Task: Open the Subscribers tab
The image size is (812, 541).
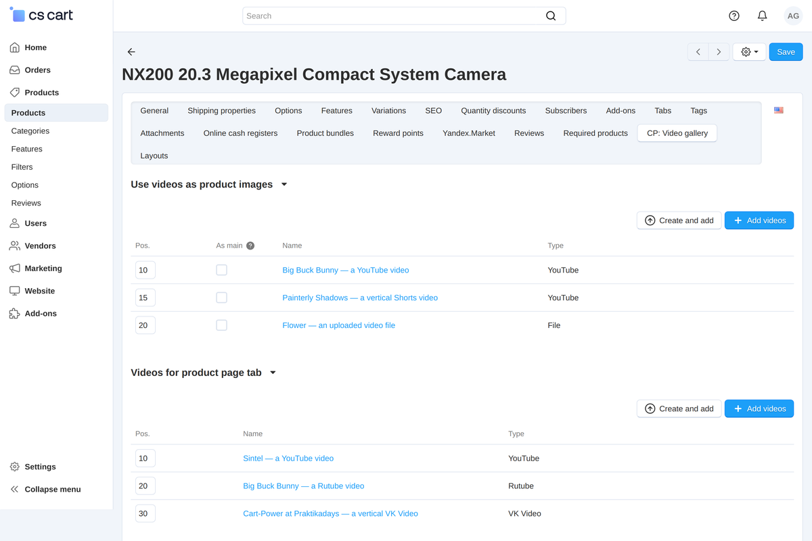Action: (x=566, y=111)
